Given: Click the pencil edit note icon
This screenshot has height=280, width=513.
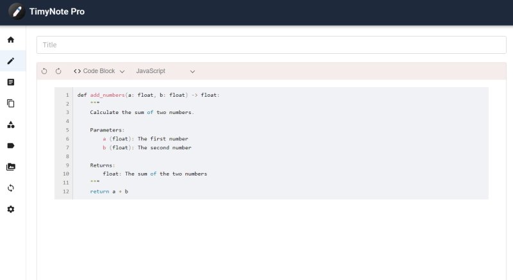Looking at the screenshot, I should (x=11, y=61).
